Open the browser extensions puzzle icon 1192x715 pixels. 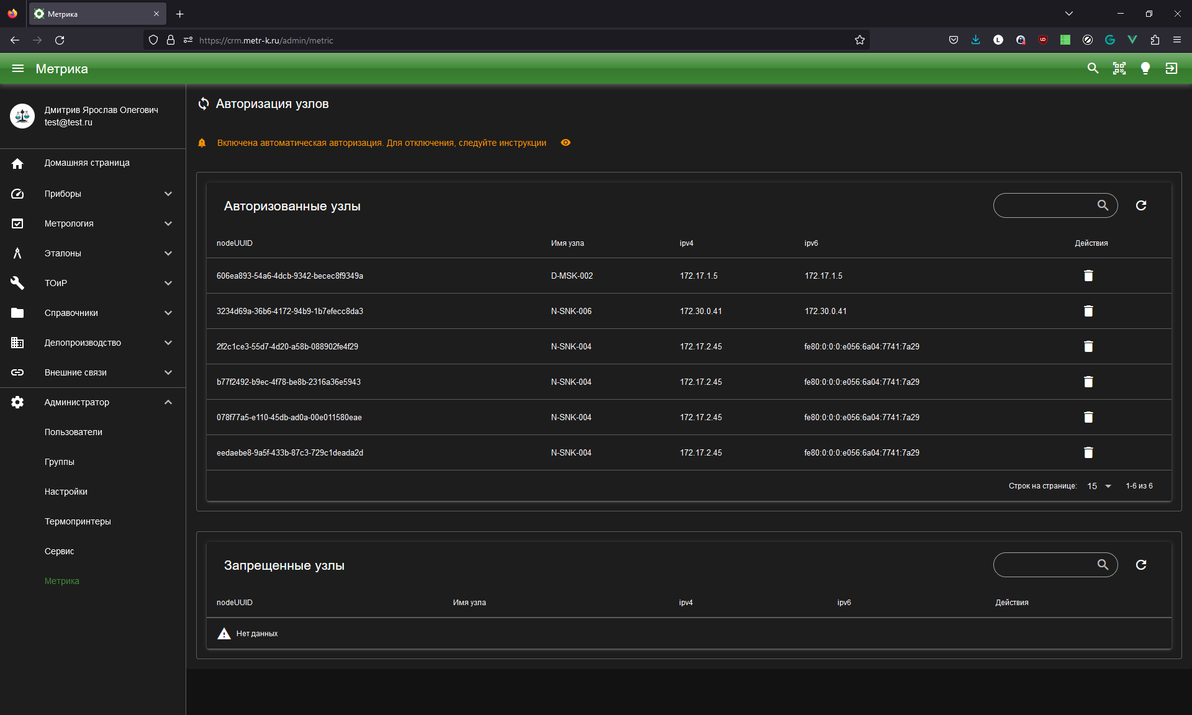tap(1155, 40)
